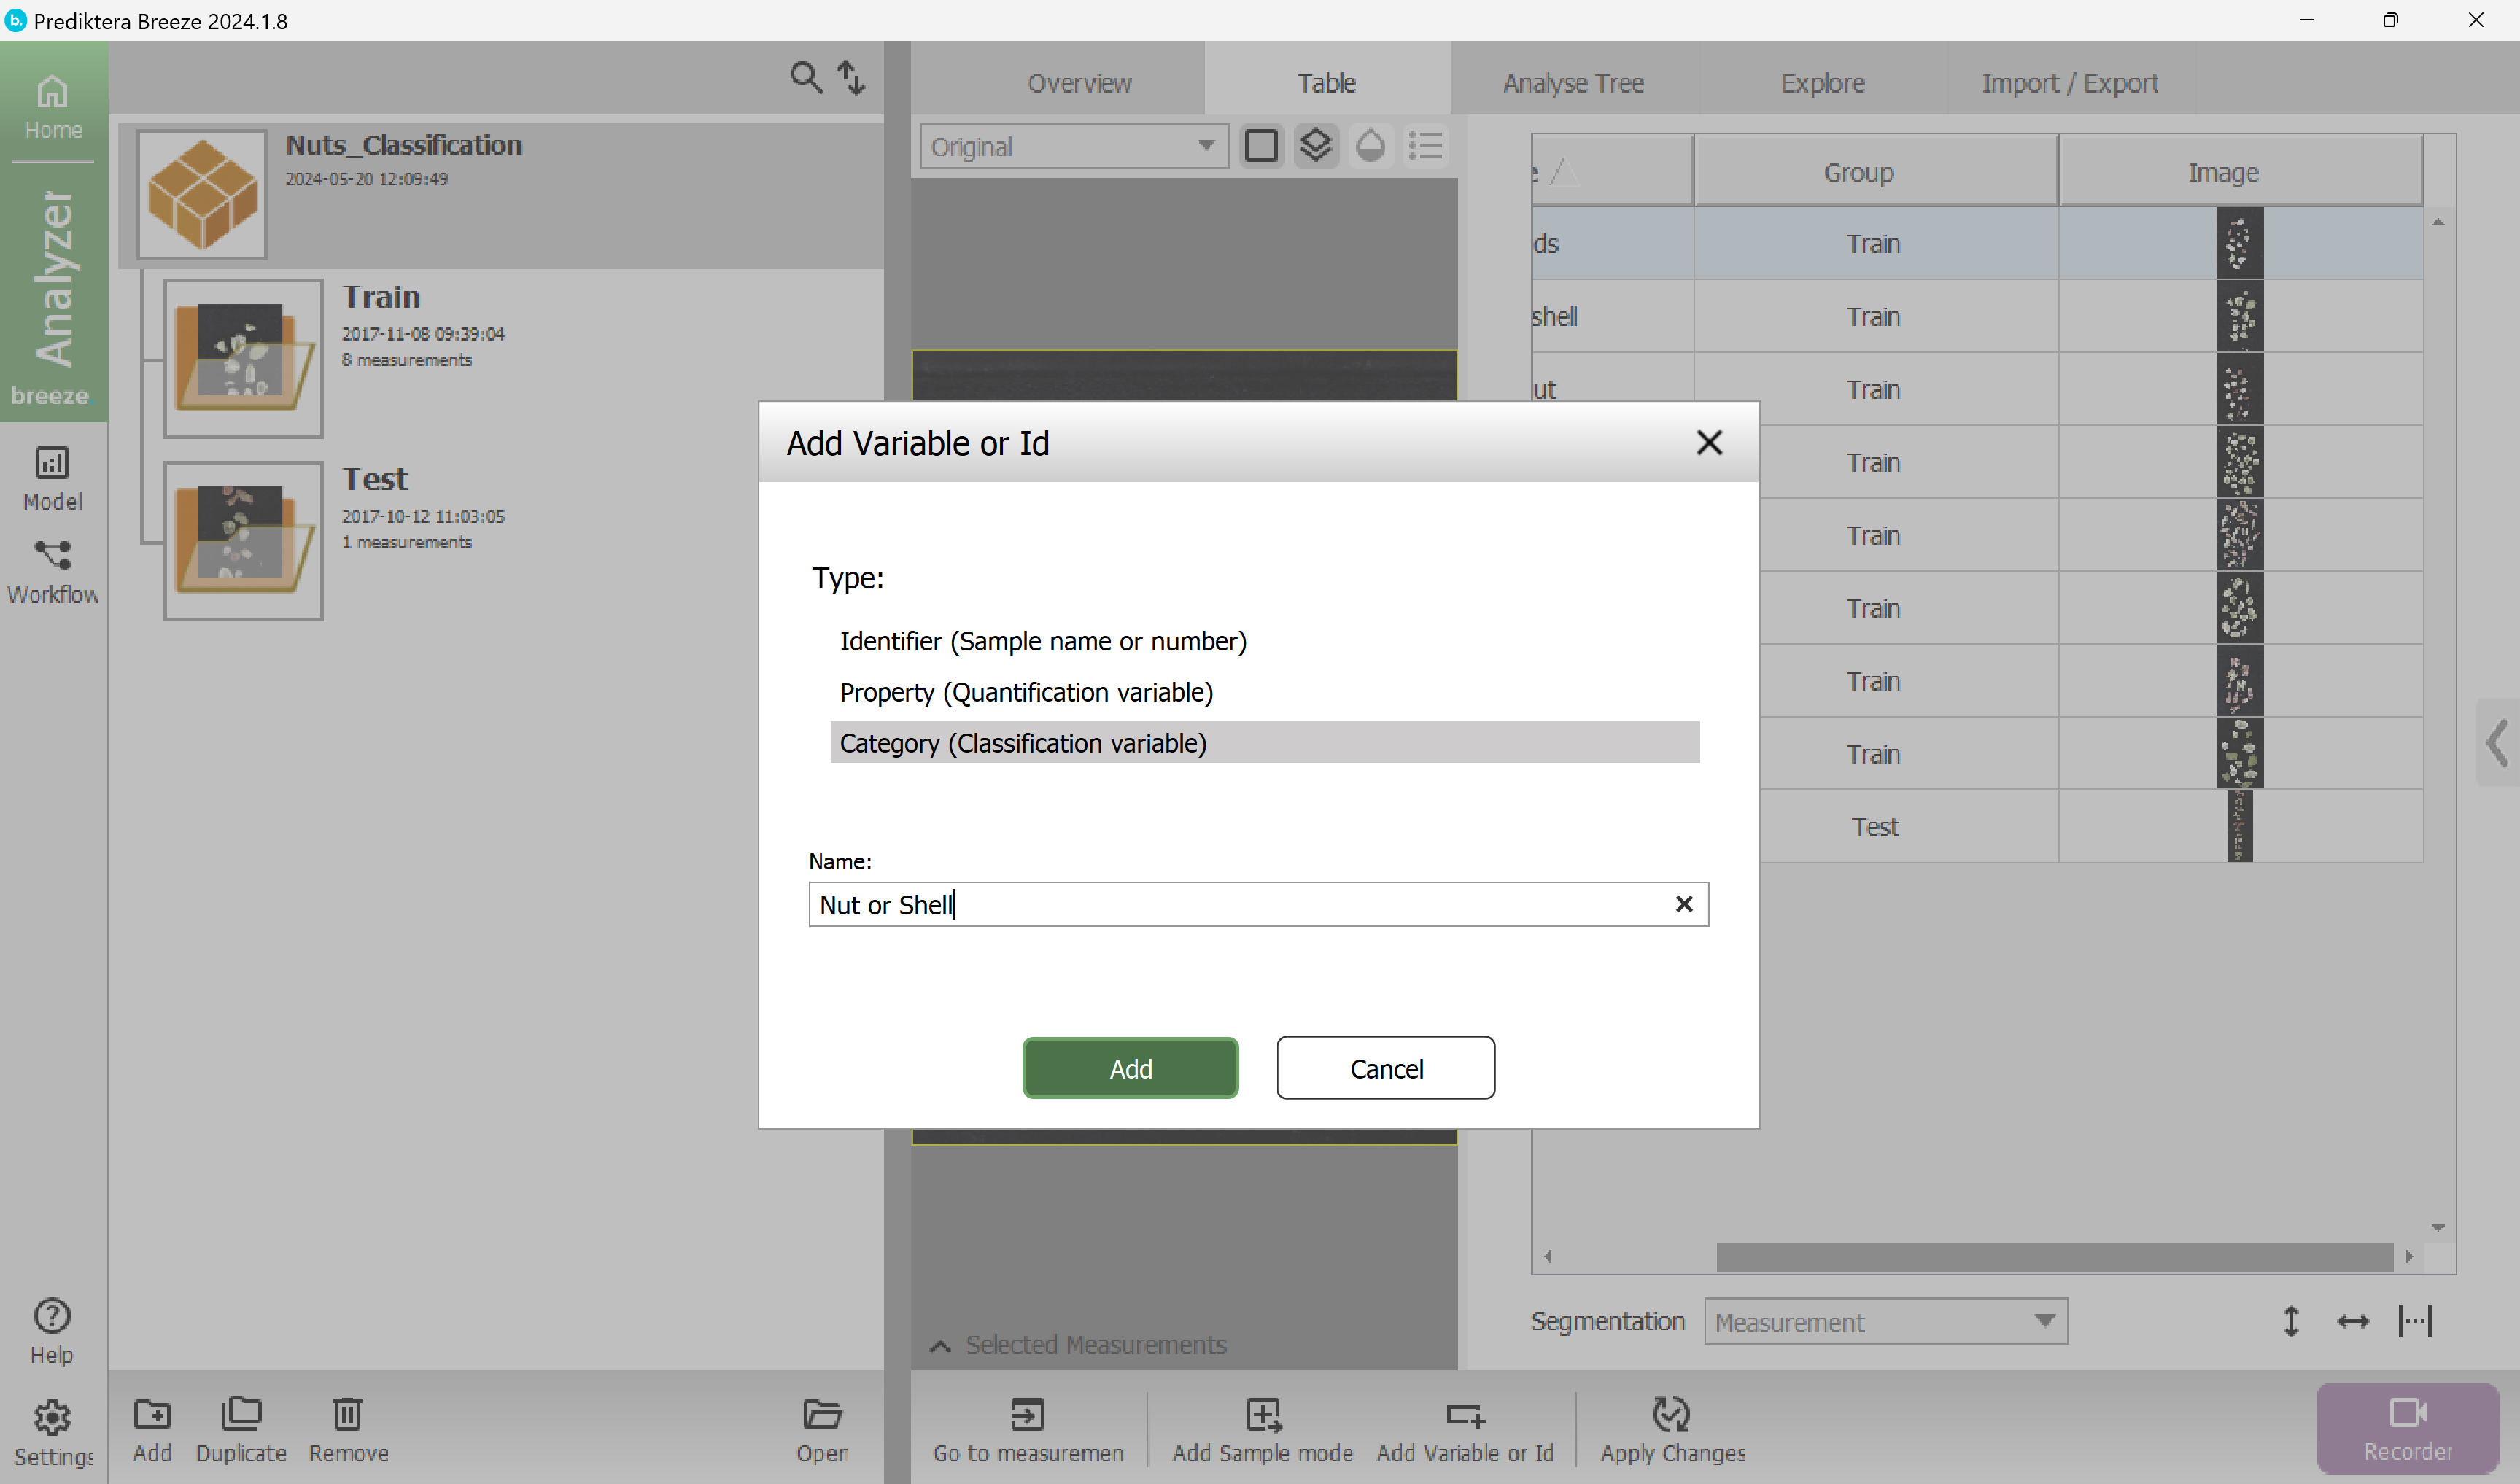Screen dimensions: 2520x1484
Task: Click the search magnifier above the project list
Action: [x=806, y=77]
